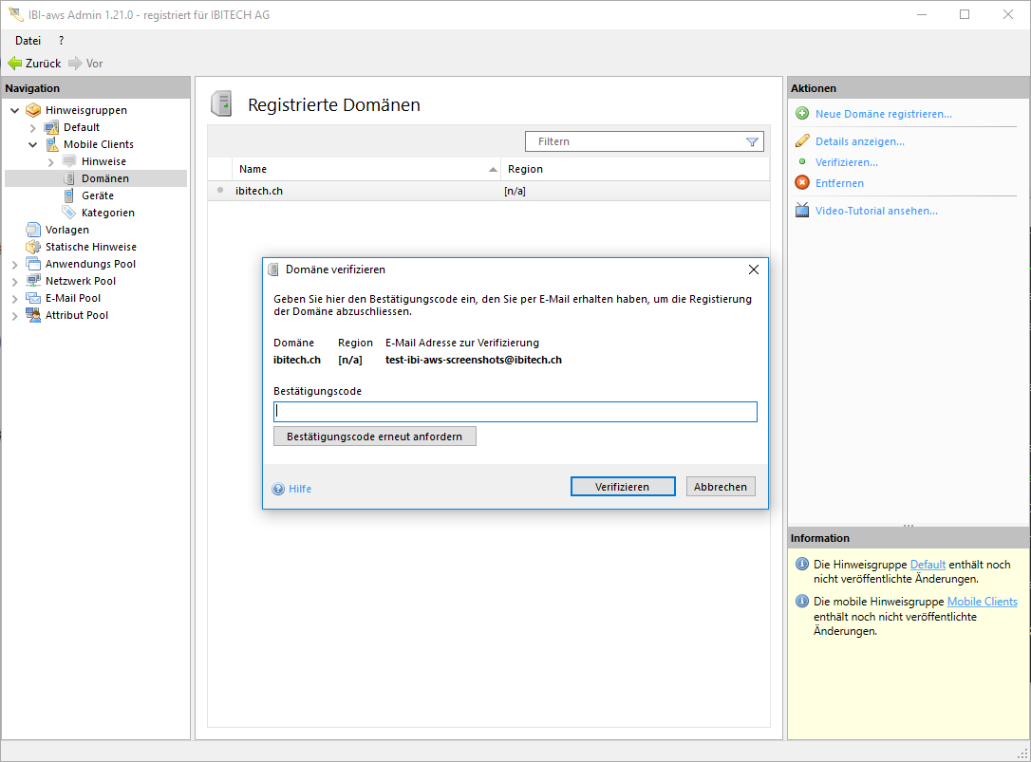The image size is (1031, 762).
Task: Select Geräte in the navigation tree
Action: pyautogui.click(x=97, y=195)
